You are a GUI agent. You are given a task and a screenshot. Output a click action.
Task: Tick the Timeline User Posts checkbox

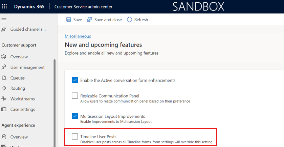click(75, 136)
